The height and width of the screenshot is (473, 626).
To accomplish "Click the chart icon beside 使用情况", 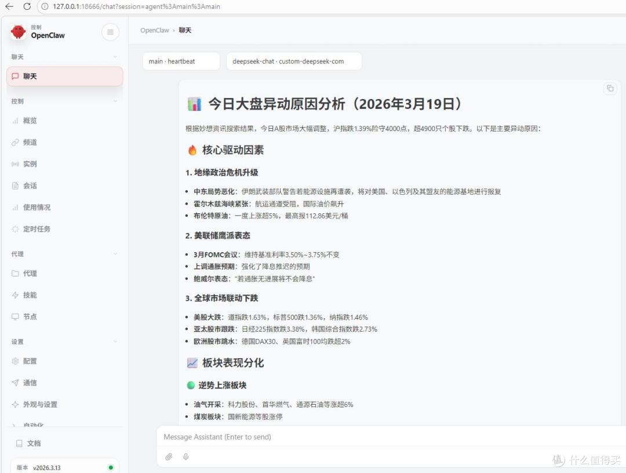I will 15,207.
